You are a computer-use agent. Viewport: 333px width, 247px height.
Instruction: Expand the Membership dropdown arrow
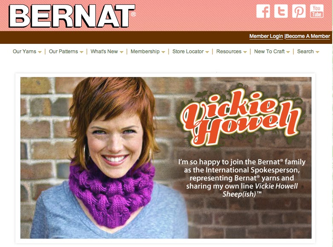[163, 52]
